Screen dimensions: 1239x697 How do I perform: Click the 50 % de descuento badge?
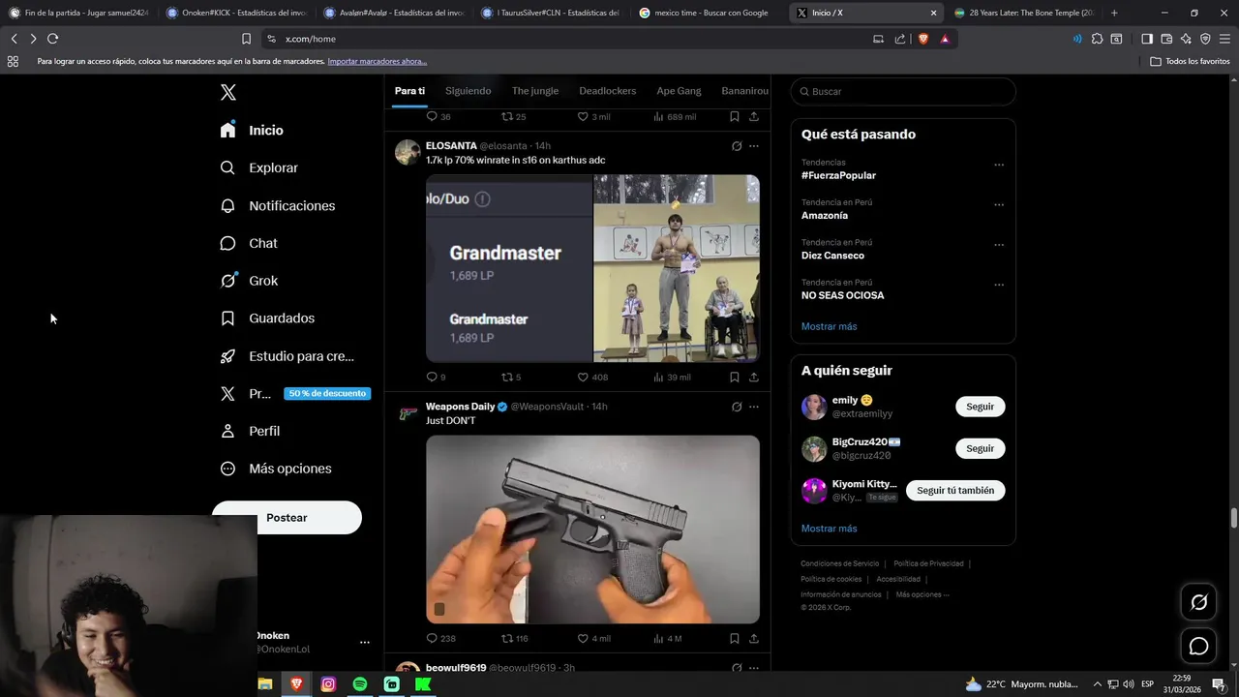tap(327, 394)
